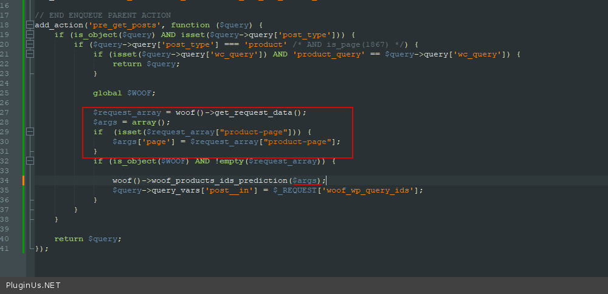The width and height of the screenshot is (608, 294).
Task: Click line number 34 in the gutter
Action: (5, 180)
